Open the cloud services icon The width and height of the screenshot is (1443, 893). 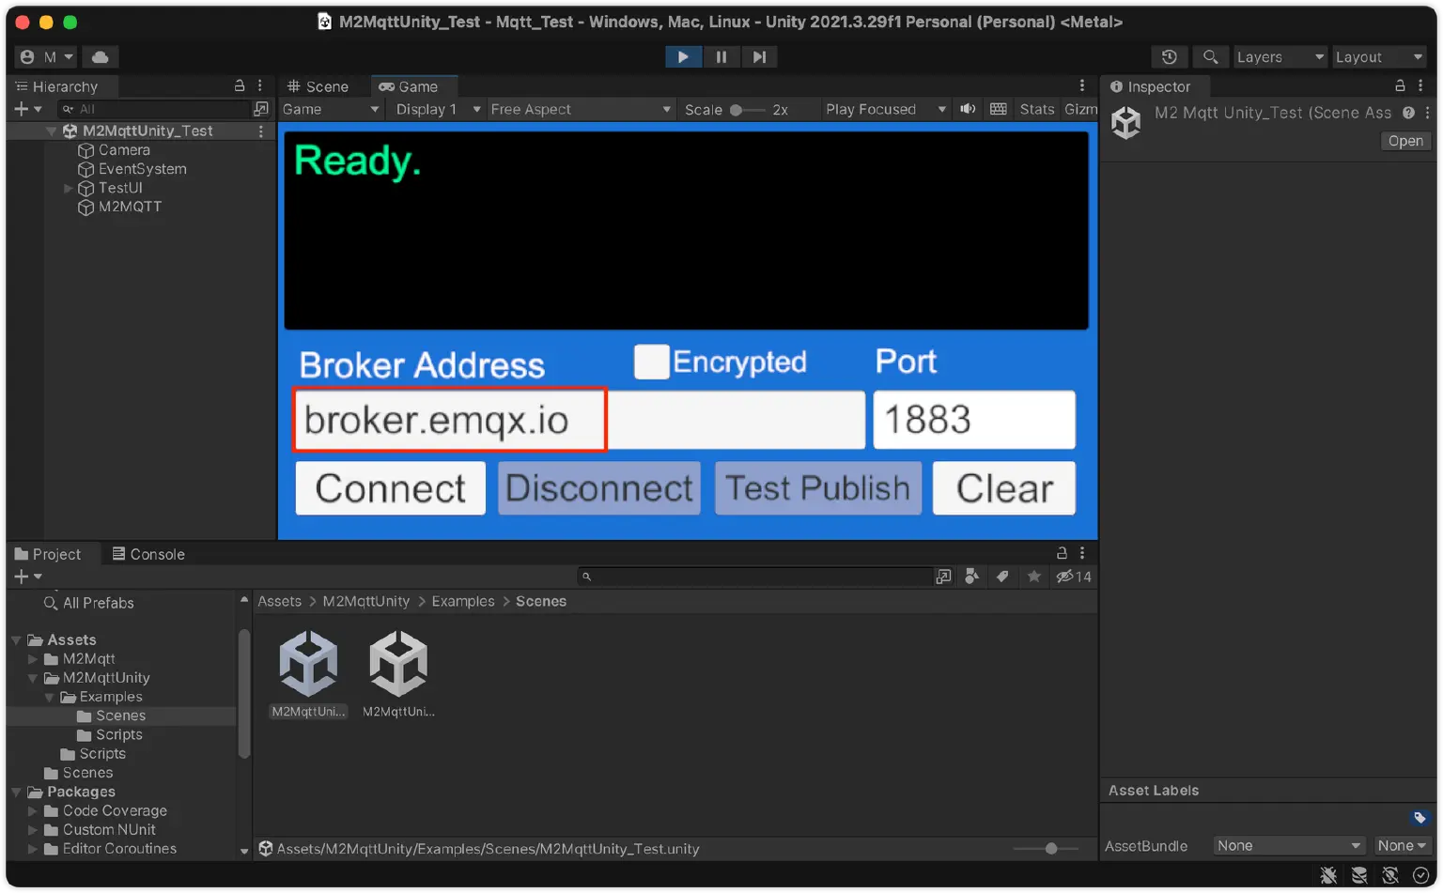pyautogui.click(x=100, y=57)
